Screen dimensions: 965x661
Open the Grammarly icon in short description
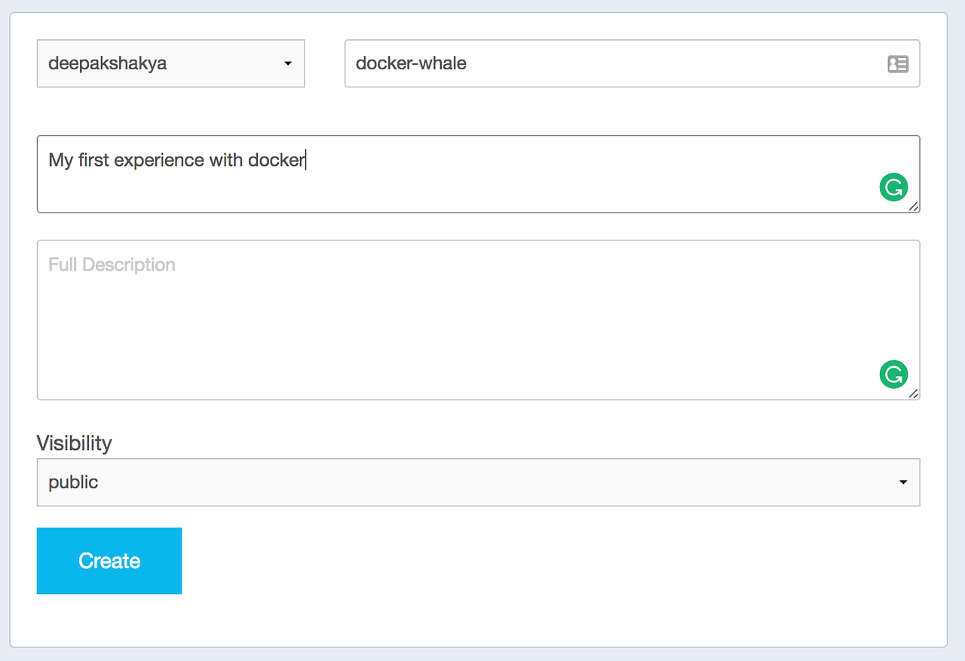[x=893, y=186]
